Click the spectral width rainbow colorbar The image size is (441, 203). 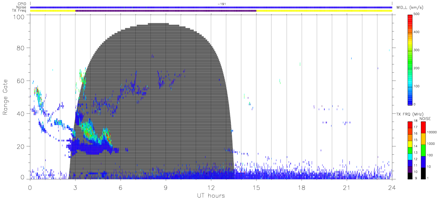[410, 60]
